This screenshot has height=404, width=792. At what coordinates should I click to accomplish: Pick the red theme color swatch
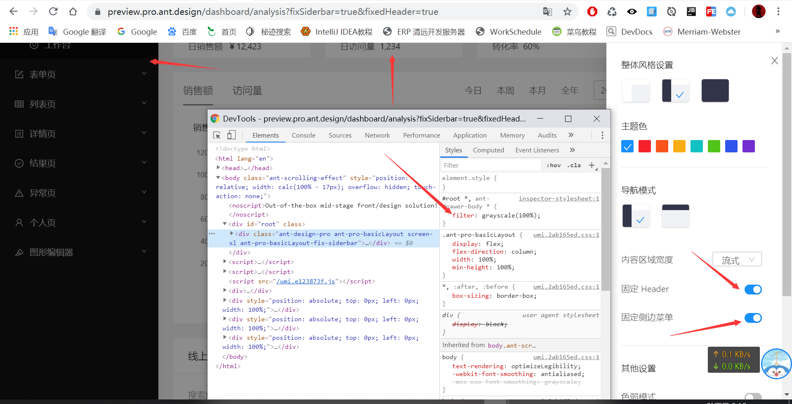[x=644, y=146]
